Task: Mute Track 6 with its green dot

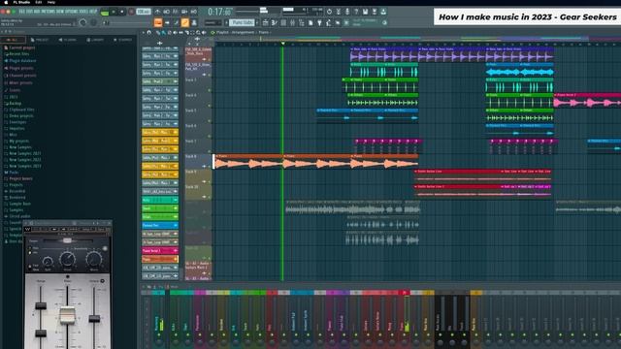Action: click(210, 136)
